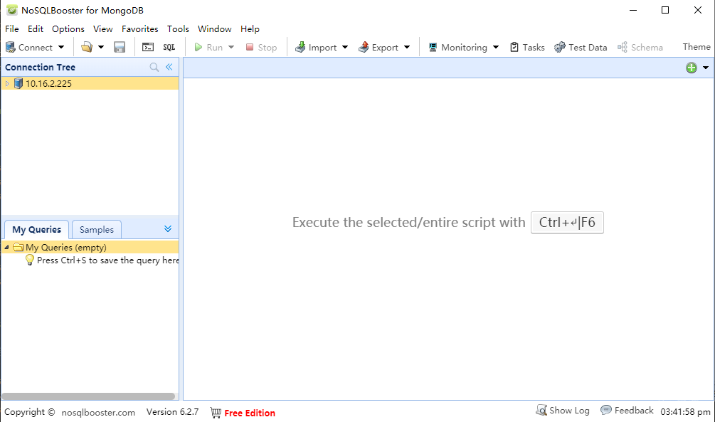Collapse the Connection Tree panel
715x422 pixels.
coord(169,67)
